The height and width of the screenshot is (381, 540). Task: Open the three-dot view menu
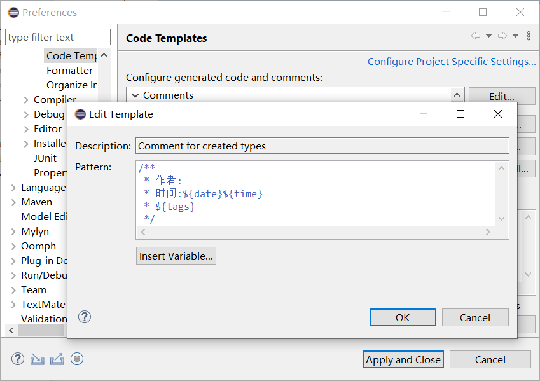click(x=529, y=36)
